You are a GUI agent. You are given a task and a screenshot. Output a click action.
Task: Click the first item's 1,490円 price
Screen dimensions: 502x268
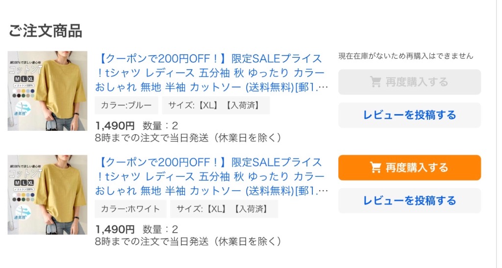pos(115,126)
